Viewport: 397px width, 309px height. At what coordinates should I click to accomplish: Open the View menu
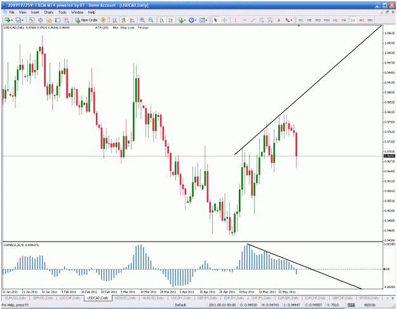[22, 12]
